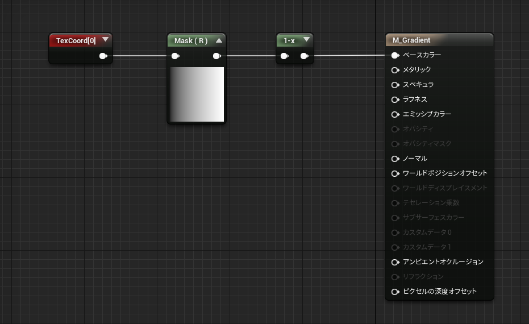Select the M_Gradient material node header
The image size is (529, 324).
[x=439, y=40]
